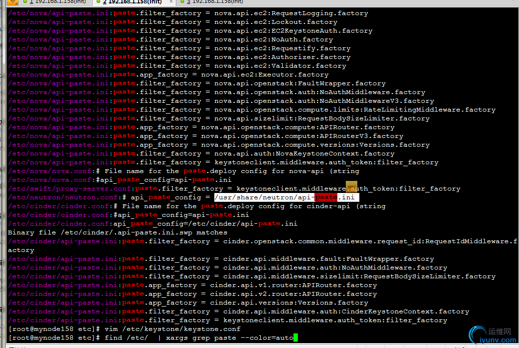Click the cinder.api.v1.router:APIRouter.factory line

pyautogui.click(x=192, y=285)
